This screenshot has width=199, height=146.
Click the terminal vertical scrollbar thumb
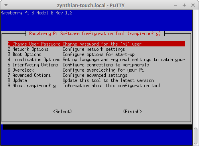195,136
